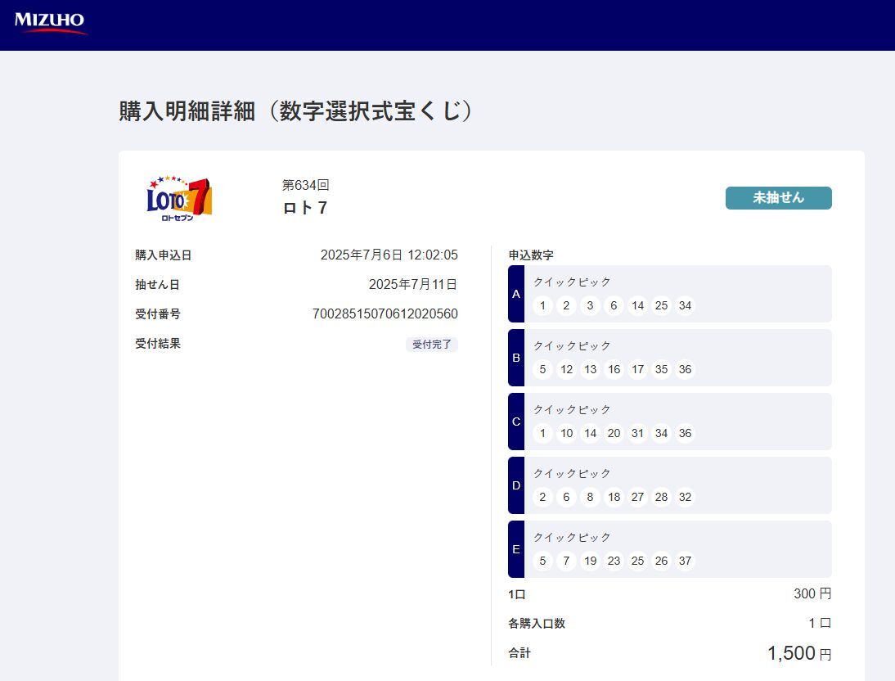Click クイックピック label in row C
Screen dimensions: 895x681
tap(572, 409)
